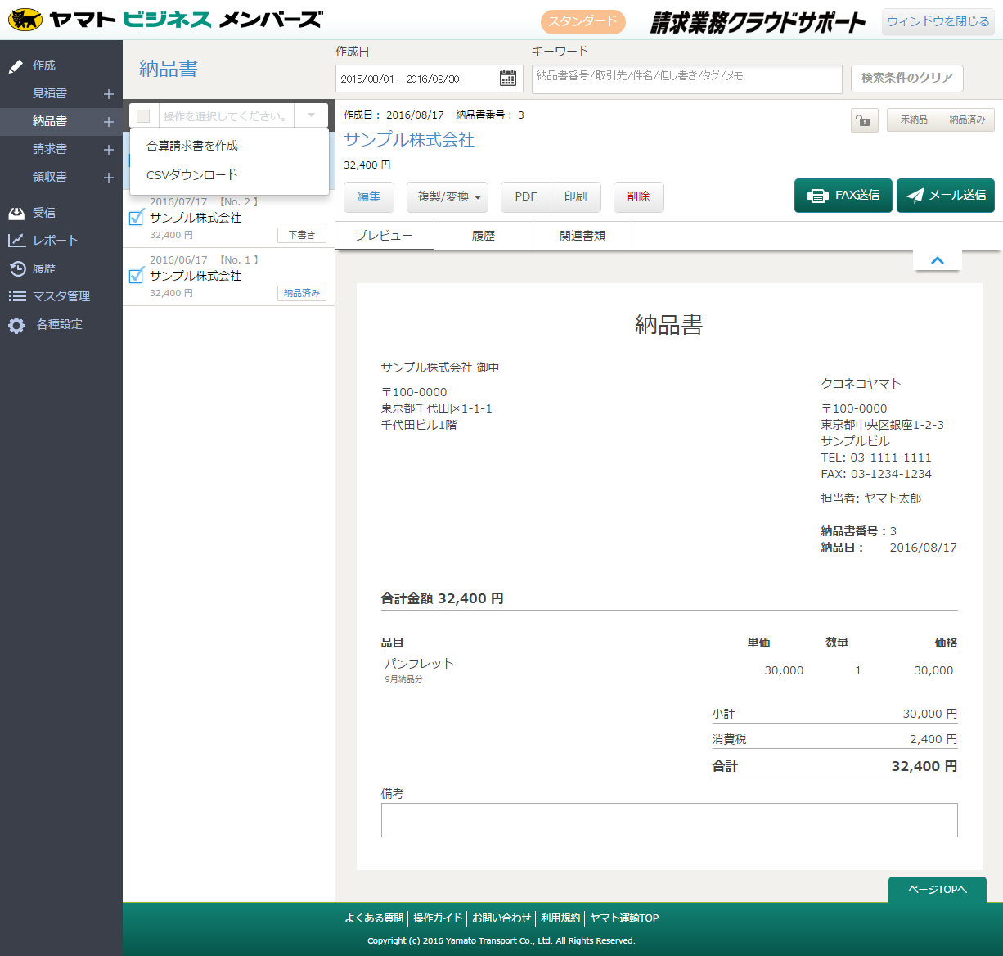The width and height of the screenshot is (1003, 956).
Task: Select the 2016/06/17 No. 1 list entry
Action: (229, 277)
